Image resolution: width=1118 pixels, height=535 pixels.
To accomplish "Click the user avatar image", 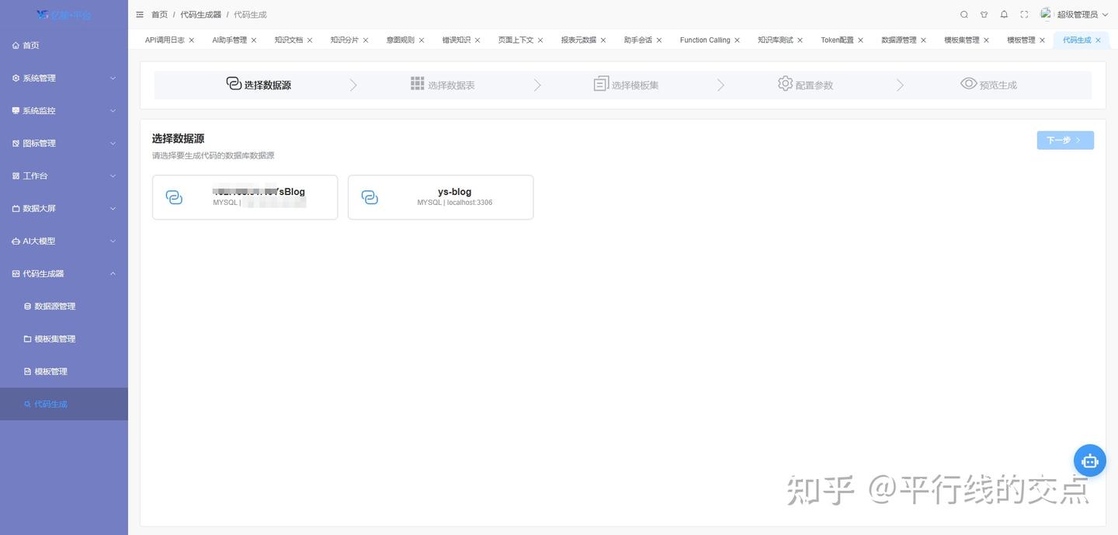I will [x=1047, y=14].
